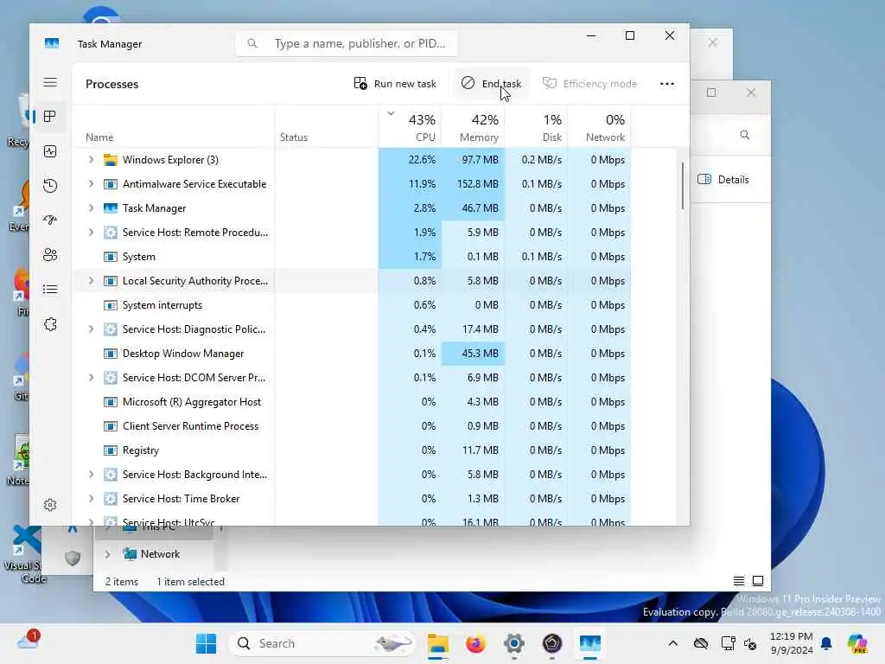
Task: Open the Performance page in sidebar
Action: tap(50, 151)
